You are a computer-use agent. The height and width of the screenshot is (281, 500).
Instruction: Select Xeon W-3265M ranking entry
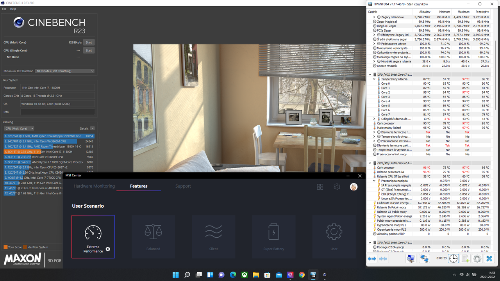click(49, 141)
